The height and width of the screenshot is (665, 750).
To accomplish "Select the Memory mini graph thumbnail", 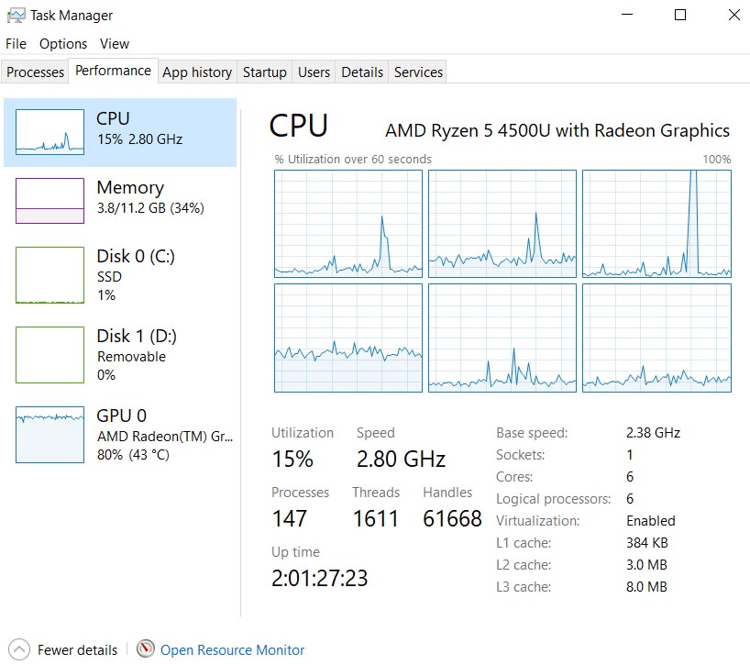I will [50, 201].
